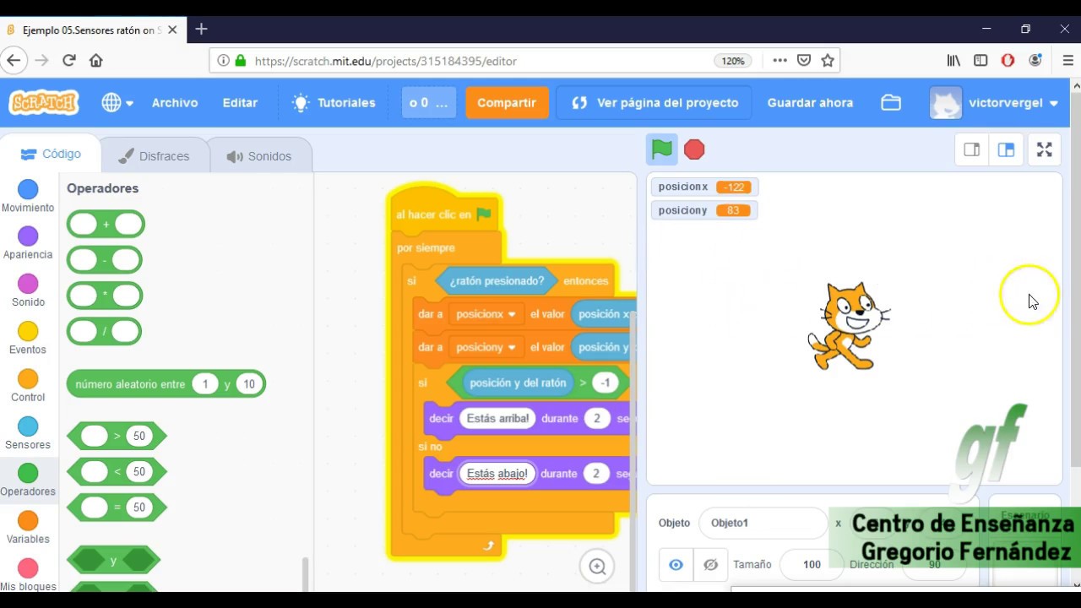Switch to large stage layout
The height and width of the screenshot is (608, 1081).
point(1006,149)
